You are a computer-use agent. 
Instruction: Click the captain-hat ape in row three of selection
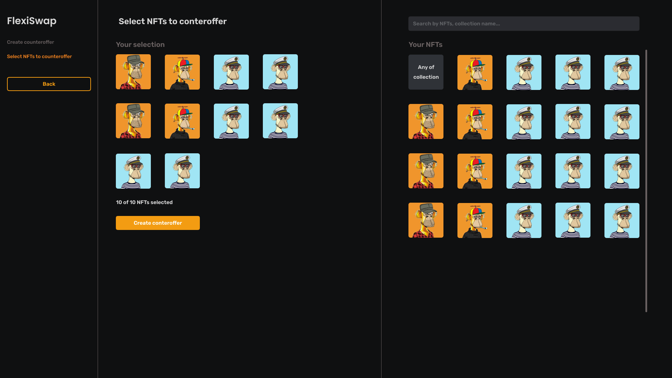click(x=133, y=171)
